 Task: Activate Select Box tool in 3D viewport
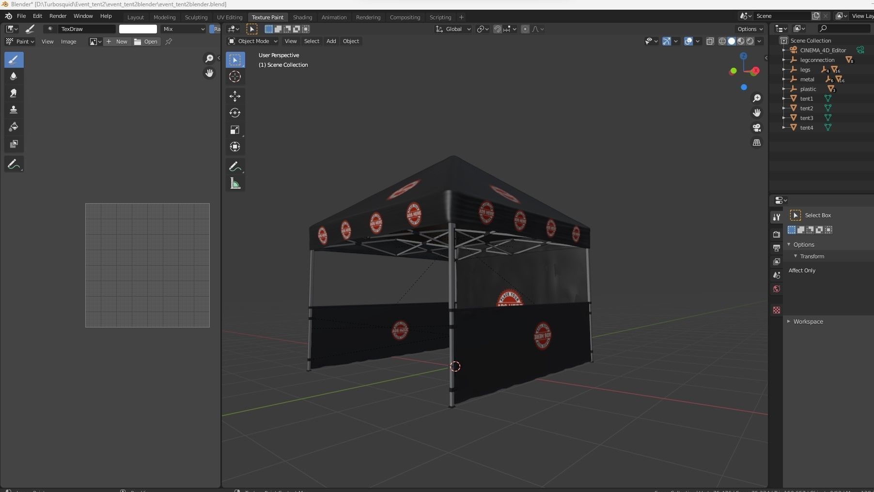click(x=235, y=60)
